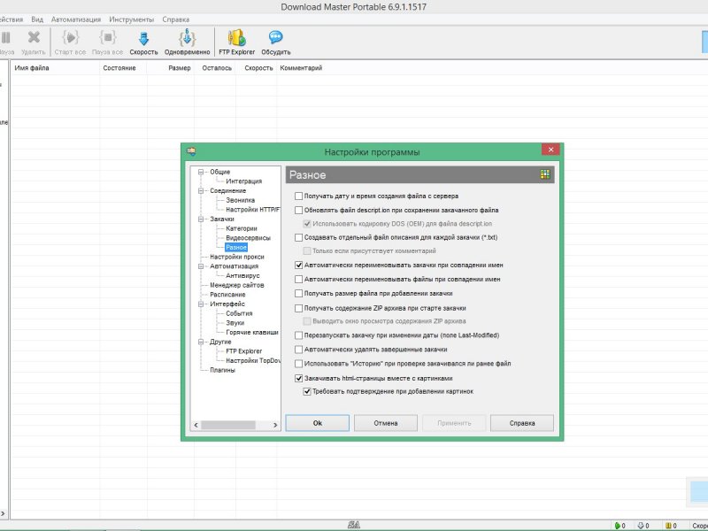Select Звуки in the settings tree

(235, 323)
